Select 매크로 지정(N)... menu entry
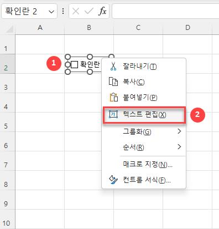The height and width of the screenshot is (229, 219). (144, 164)
